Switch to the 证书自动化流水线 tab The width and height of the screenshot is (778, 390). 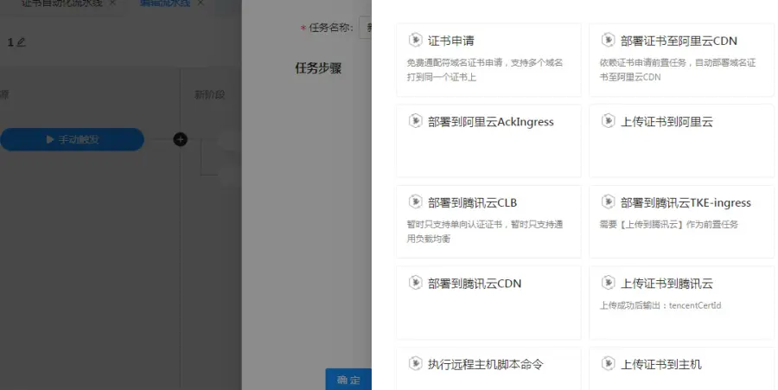pyautogui.click(x=62, y=3)
